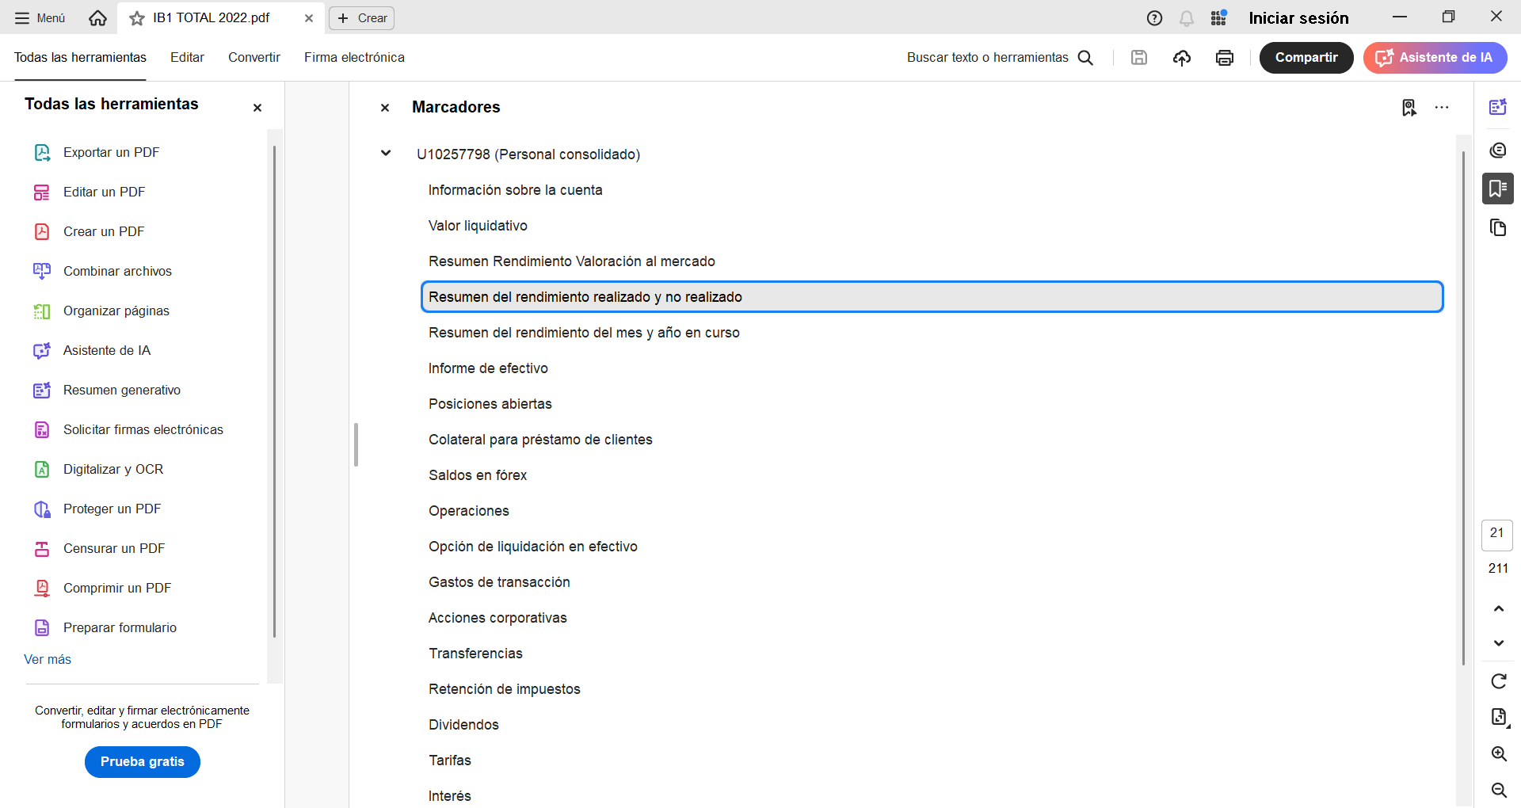The image size is (1521, 808).
Task: Click the cloud upload icon
Action: point(1182,57)
